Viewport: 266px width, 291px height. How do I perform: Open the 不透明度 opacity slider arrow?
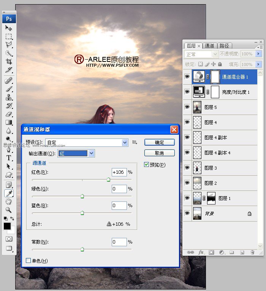258,54
